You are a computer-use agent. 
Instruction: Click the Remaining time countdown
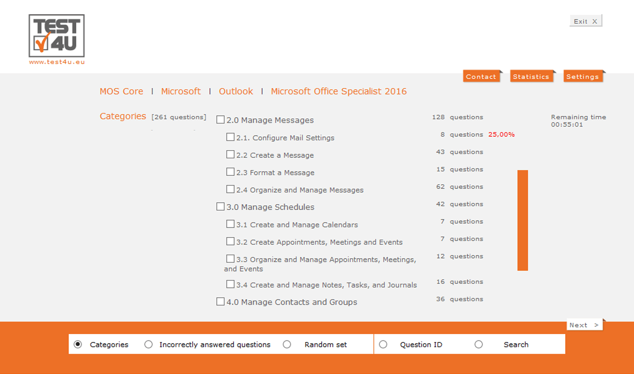(578, 121)
